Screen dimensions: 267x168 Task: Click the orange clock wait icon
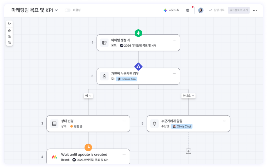(88, 147)
